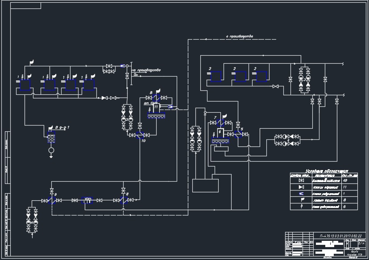
Task: Select the gate valve above heat exchanger 9
Action: (x=52, y=191)
